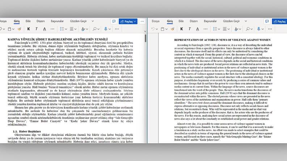Collapse ribbon chevron in left window
Screen dimensions: 287x161
click(145, 31)
